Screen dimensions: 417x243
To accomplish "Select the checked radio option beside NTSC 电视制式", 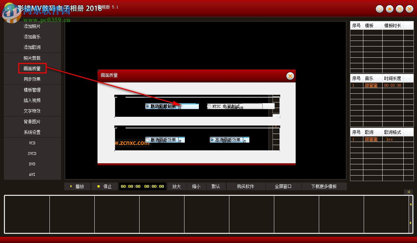I will point(147,106).
